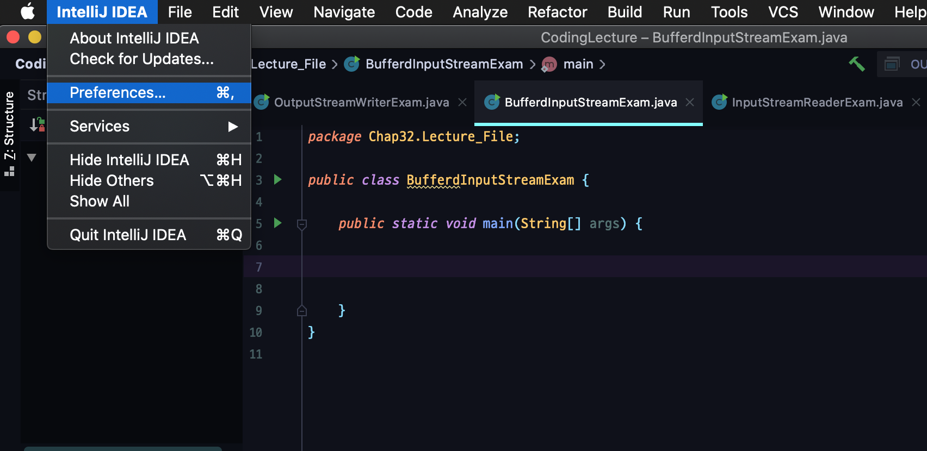Open the run configuration selector
The width and height of the screenshot is (927, 451).
point(902,64)
